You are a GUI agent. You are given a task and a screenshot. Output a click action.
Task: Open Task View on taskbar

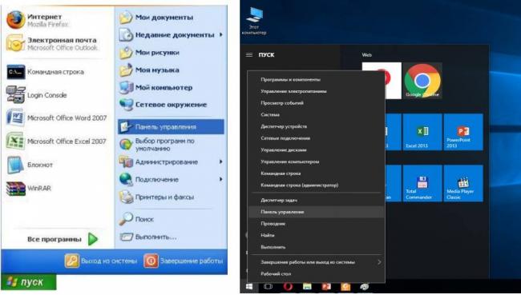click(x=269, y=287)
